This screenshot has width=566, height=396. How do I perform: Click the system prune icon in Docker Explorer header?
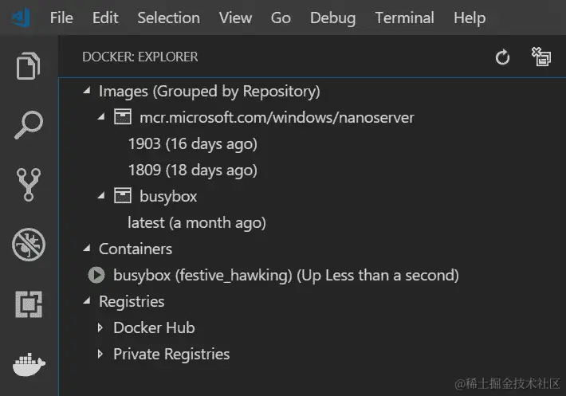(x=541, y=57)
